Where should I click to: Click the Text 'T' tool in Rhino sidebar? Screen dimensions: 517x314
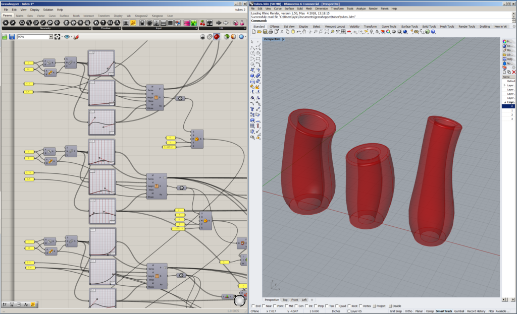coord(252,109)
